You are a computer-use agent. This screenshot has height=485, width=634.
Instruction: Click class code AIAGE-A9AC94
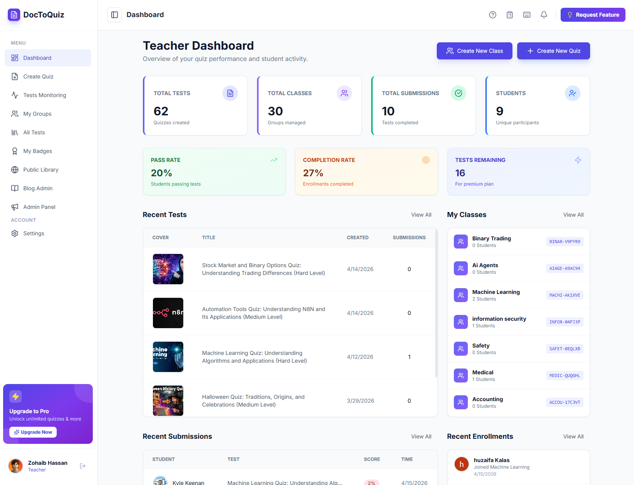(x=565, y=268)
